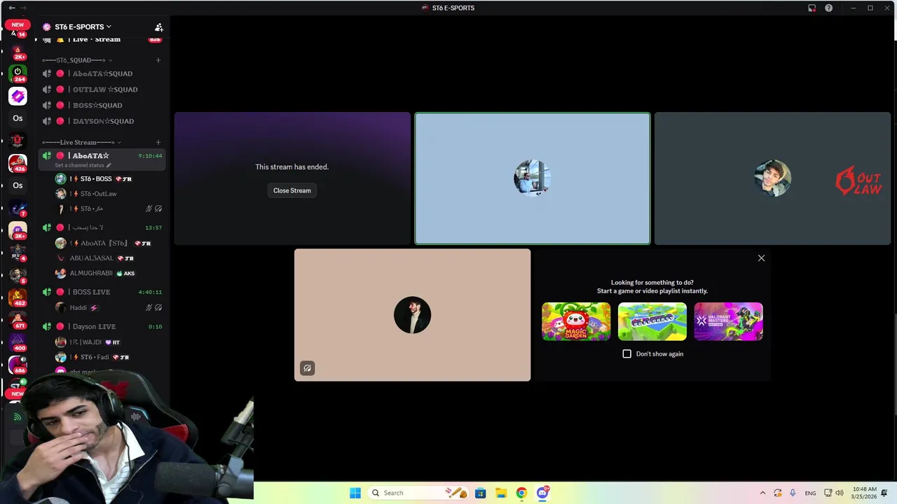Open Microsoft Store from the taskbar
Screen dimensions: 897x504
tap(480, 493)
